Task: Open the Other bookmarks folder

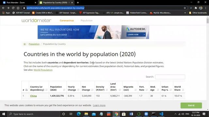Action: pos(198,13)
